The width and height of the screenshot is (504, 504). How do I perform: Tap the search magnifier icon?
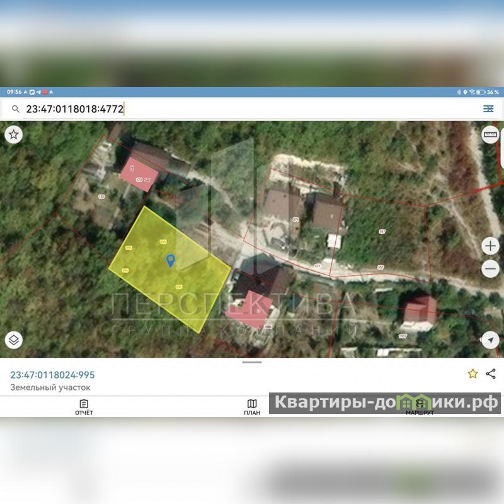click(16, 109)
